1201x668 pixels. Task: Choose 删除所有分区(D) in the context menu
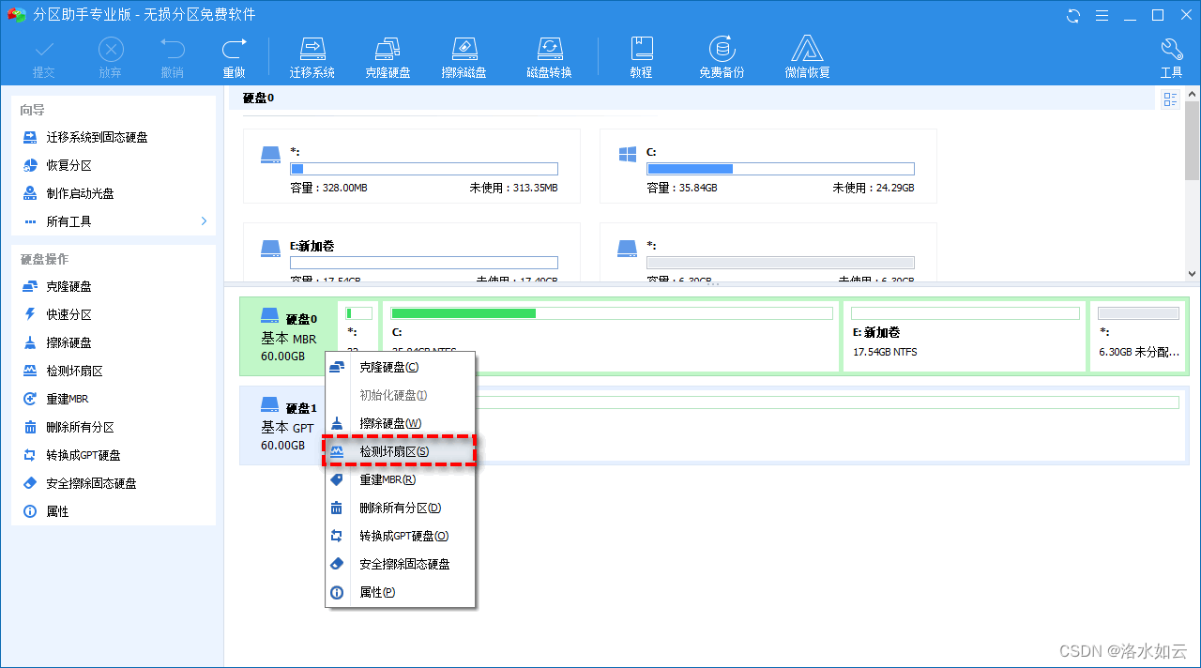[x=401, y=508]
